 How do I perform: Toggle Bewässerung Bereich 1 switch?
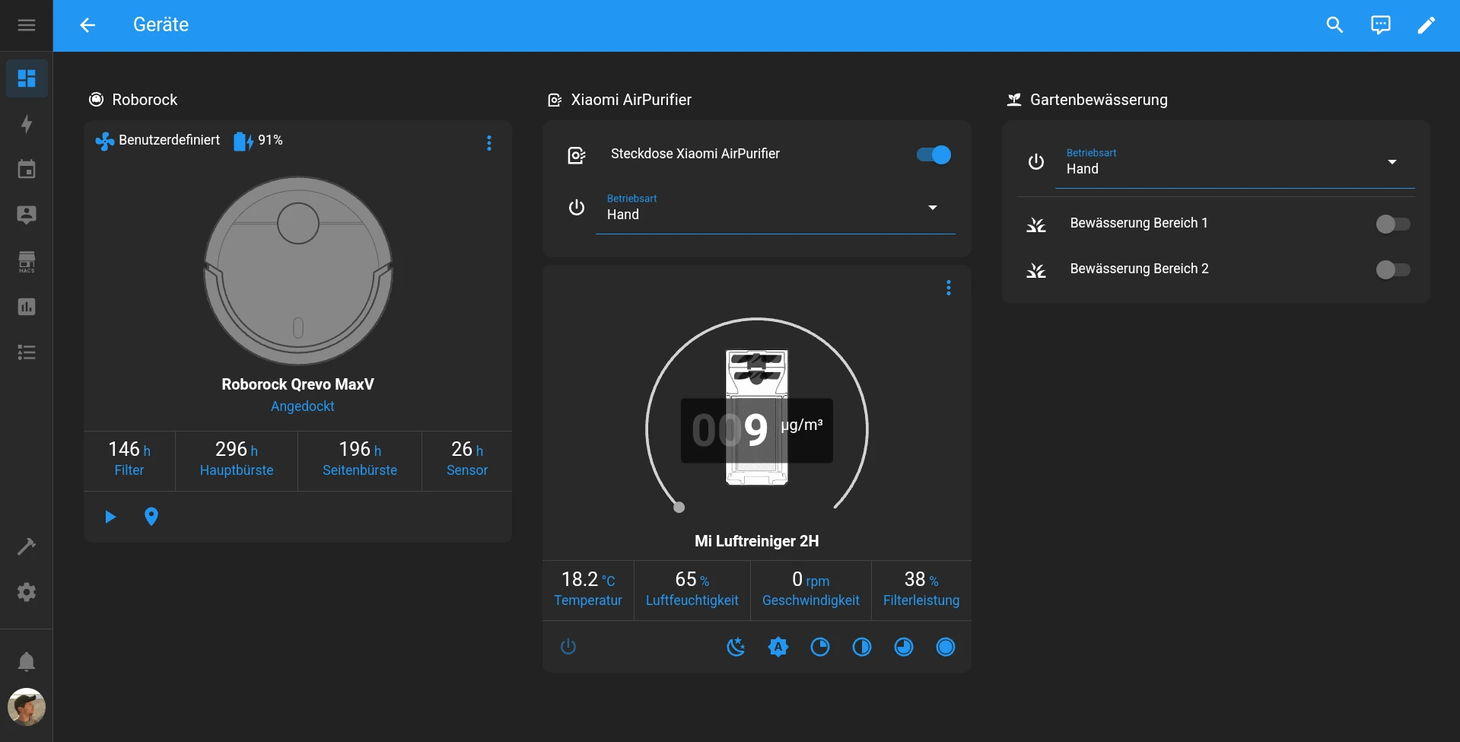pos(1393,225)
